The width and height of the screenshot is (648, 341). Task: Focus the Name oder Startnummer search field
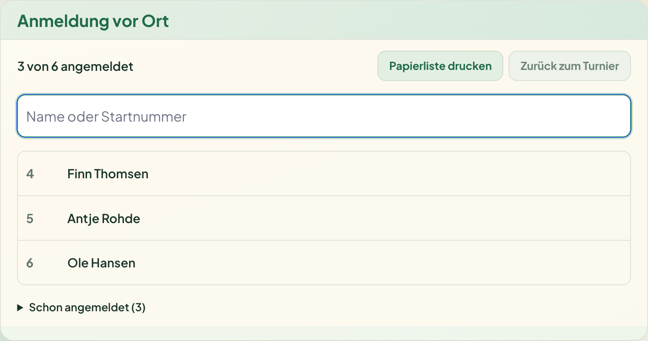[x=324, y=116]
